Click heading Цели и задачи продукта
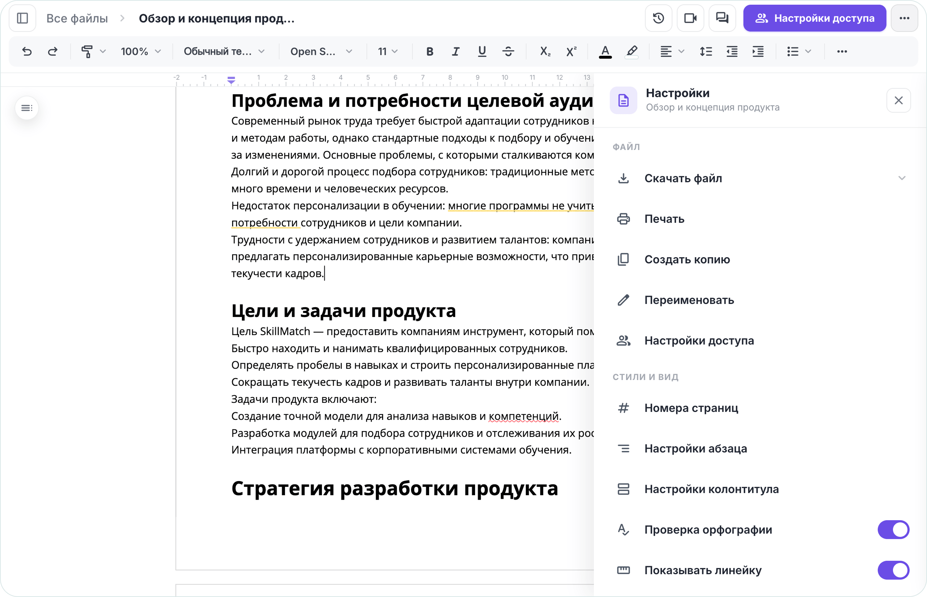 pyautogui.click(x=343, y=311)
